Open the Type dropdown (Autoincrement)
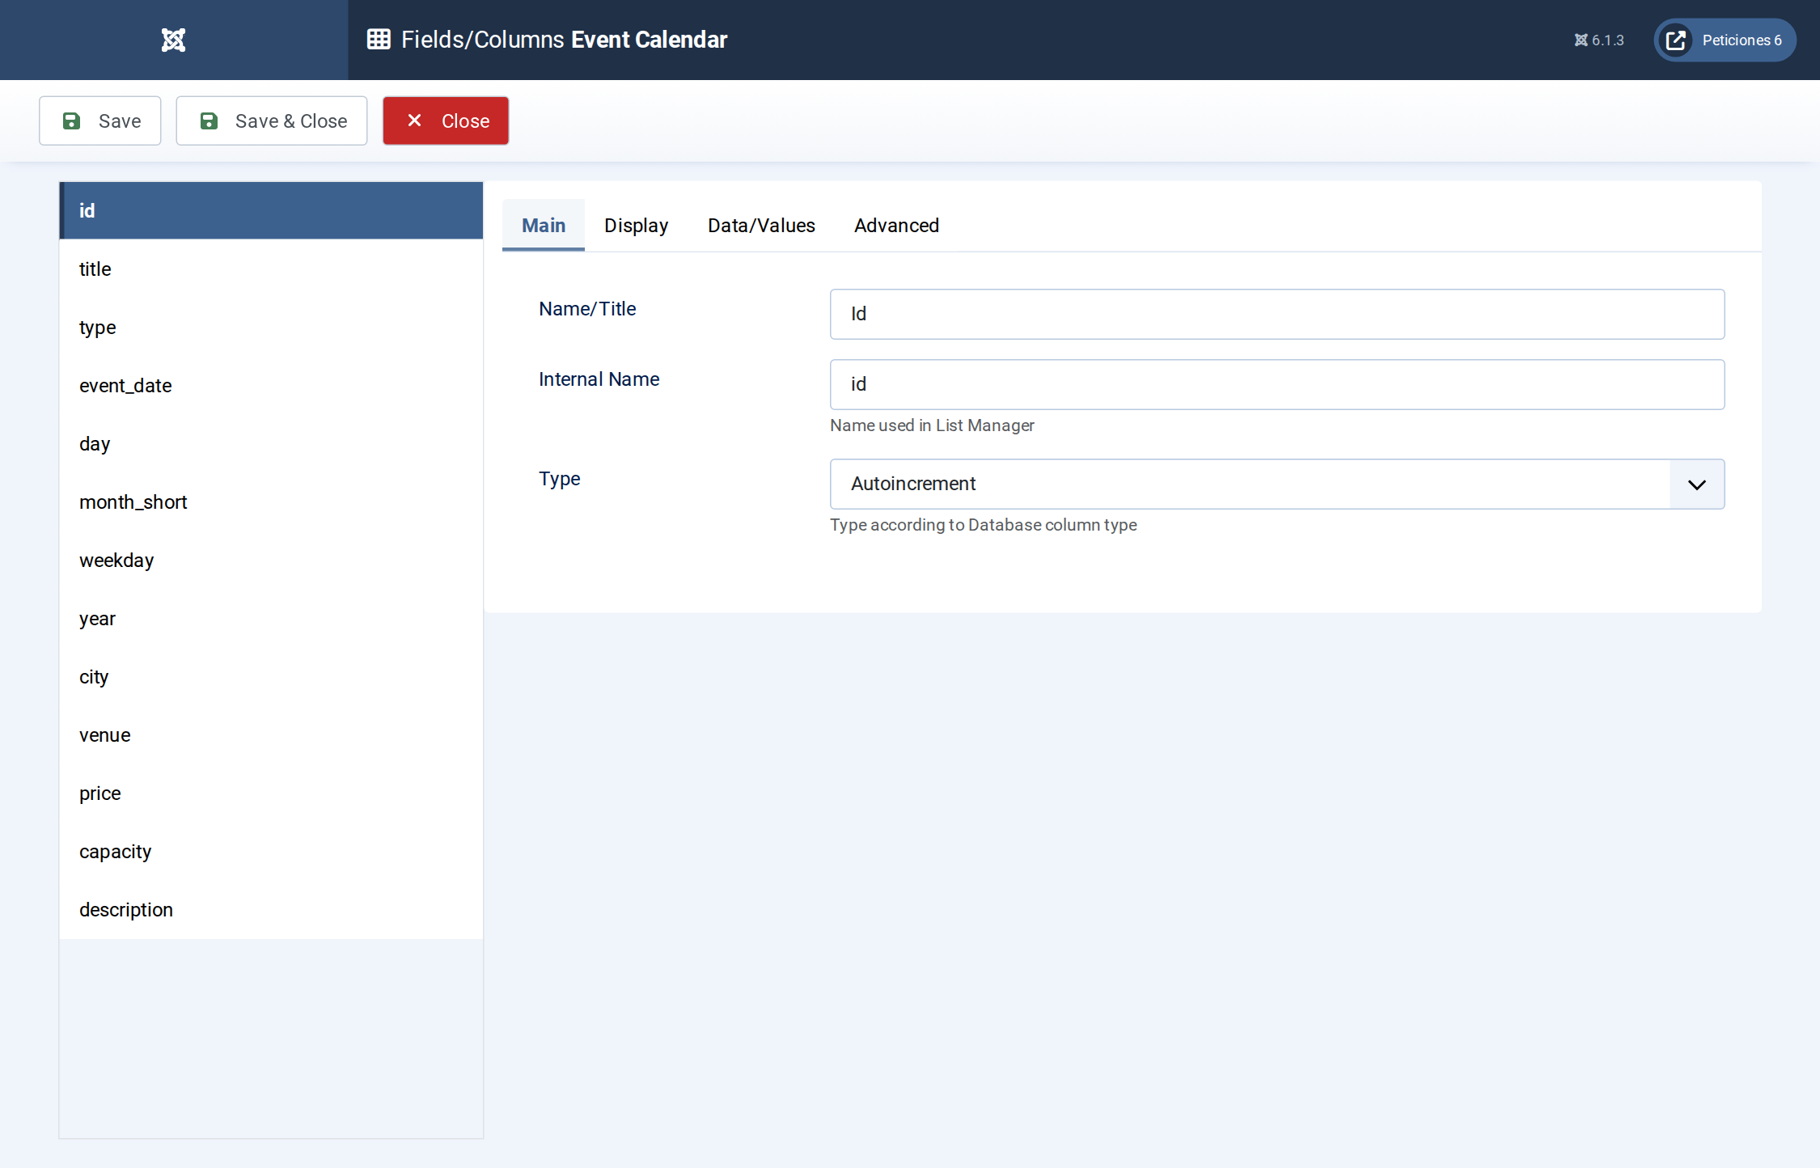Viewport: 1820px width, 1168px height. click(1277, 484)
